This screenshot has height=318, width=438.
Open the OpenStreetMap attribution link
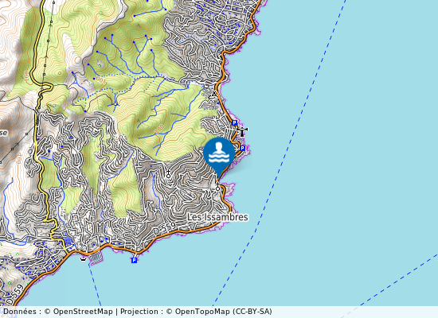(x=83, y=312)
